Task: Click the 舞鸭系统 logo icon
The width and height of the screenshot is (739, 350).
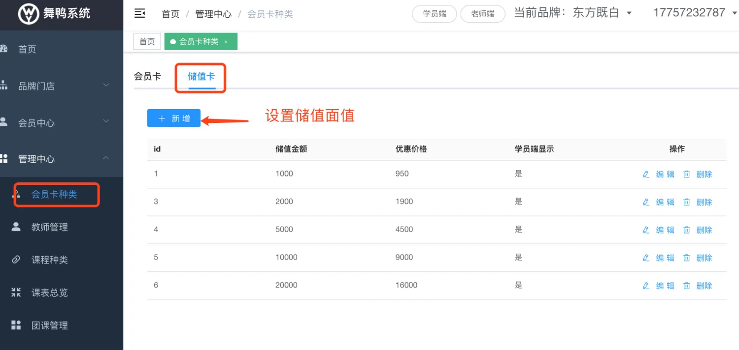Action: [29, 14]
